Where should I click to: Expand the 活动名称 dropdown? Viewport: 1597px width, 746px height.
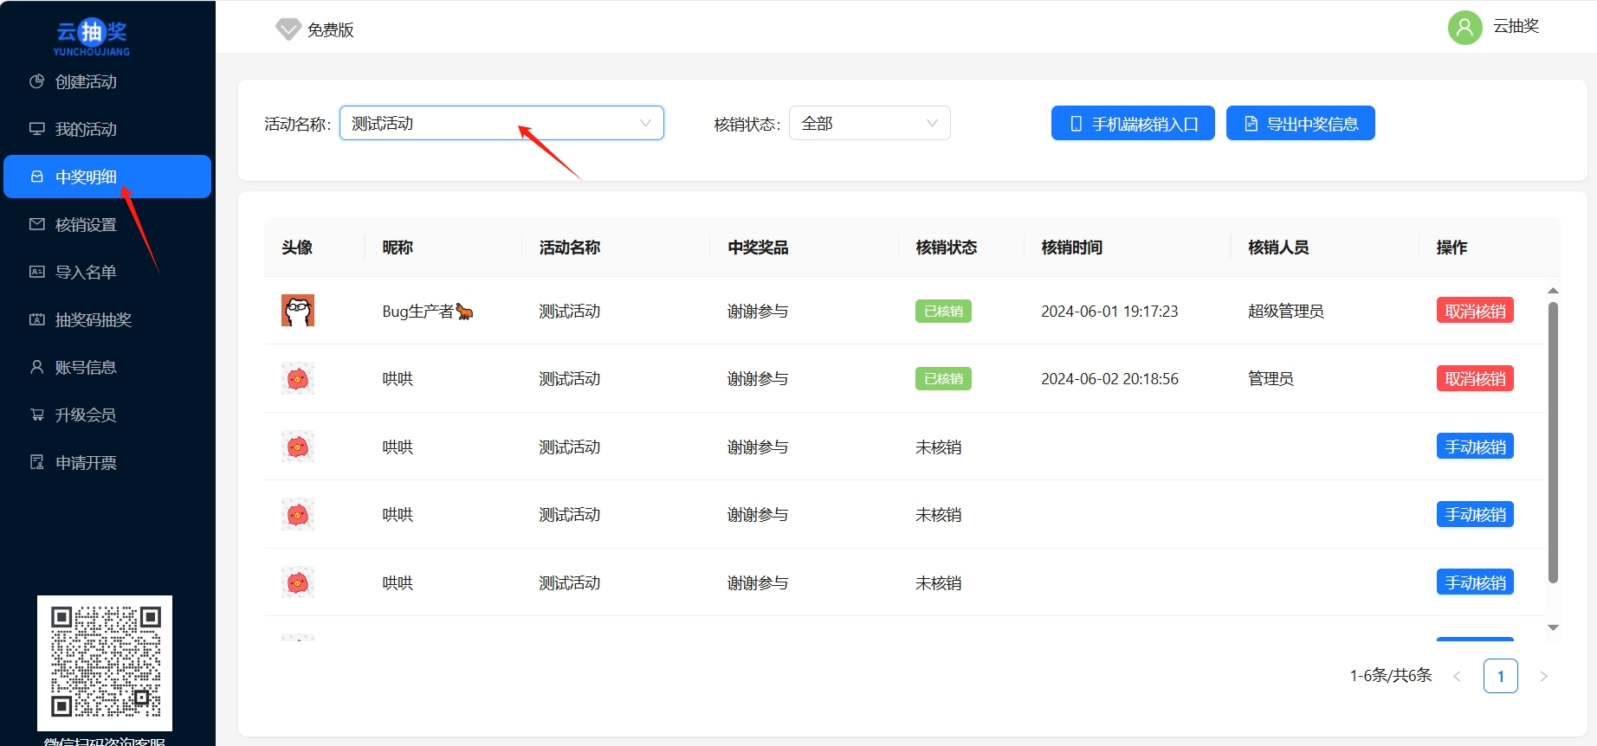pos(501,124)
